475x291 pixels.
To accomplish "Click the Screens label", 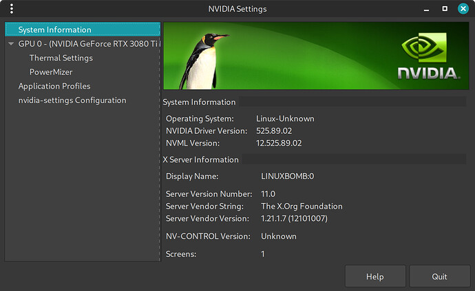I will (x=181, y=254).
